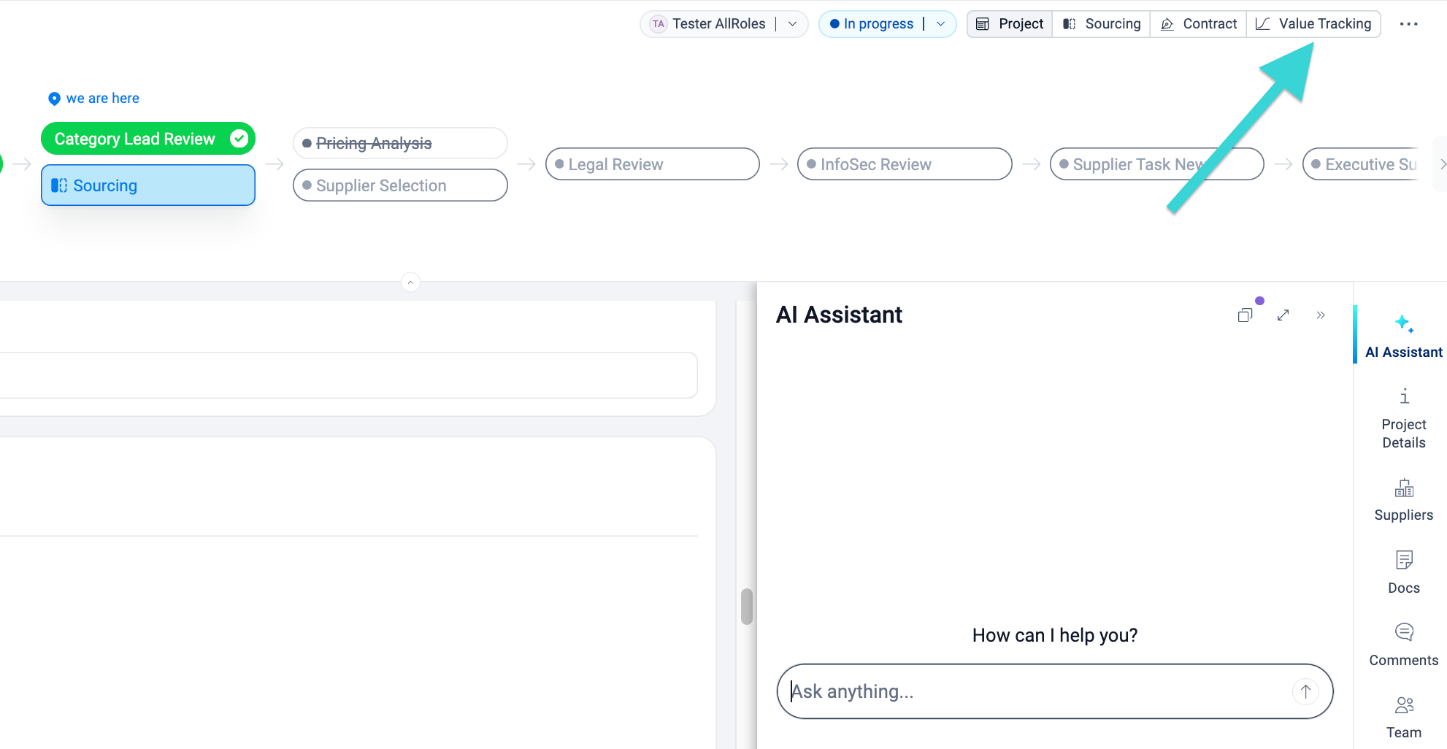
Task: Open the Suppliers sidebar panel
Action: tap(1403, 500)
